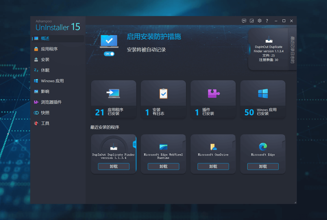Click the 文件: 25 text in log card

click(268, 56)
